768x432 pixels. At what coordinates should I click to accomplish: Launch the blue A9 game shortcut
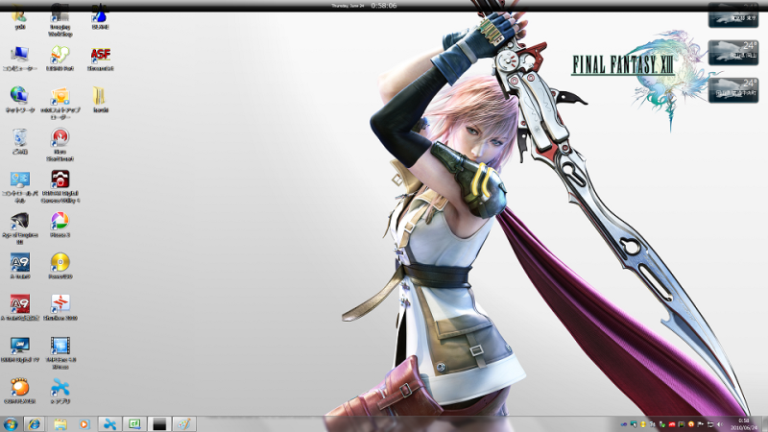tap(19, 262)
